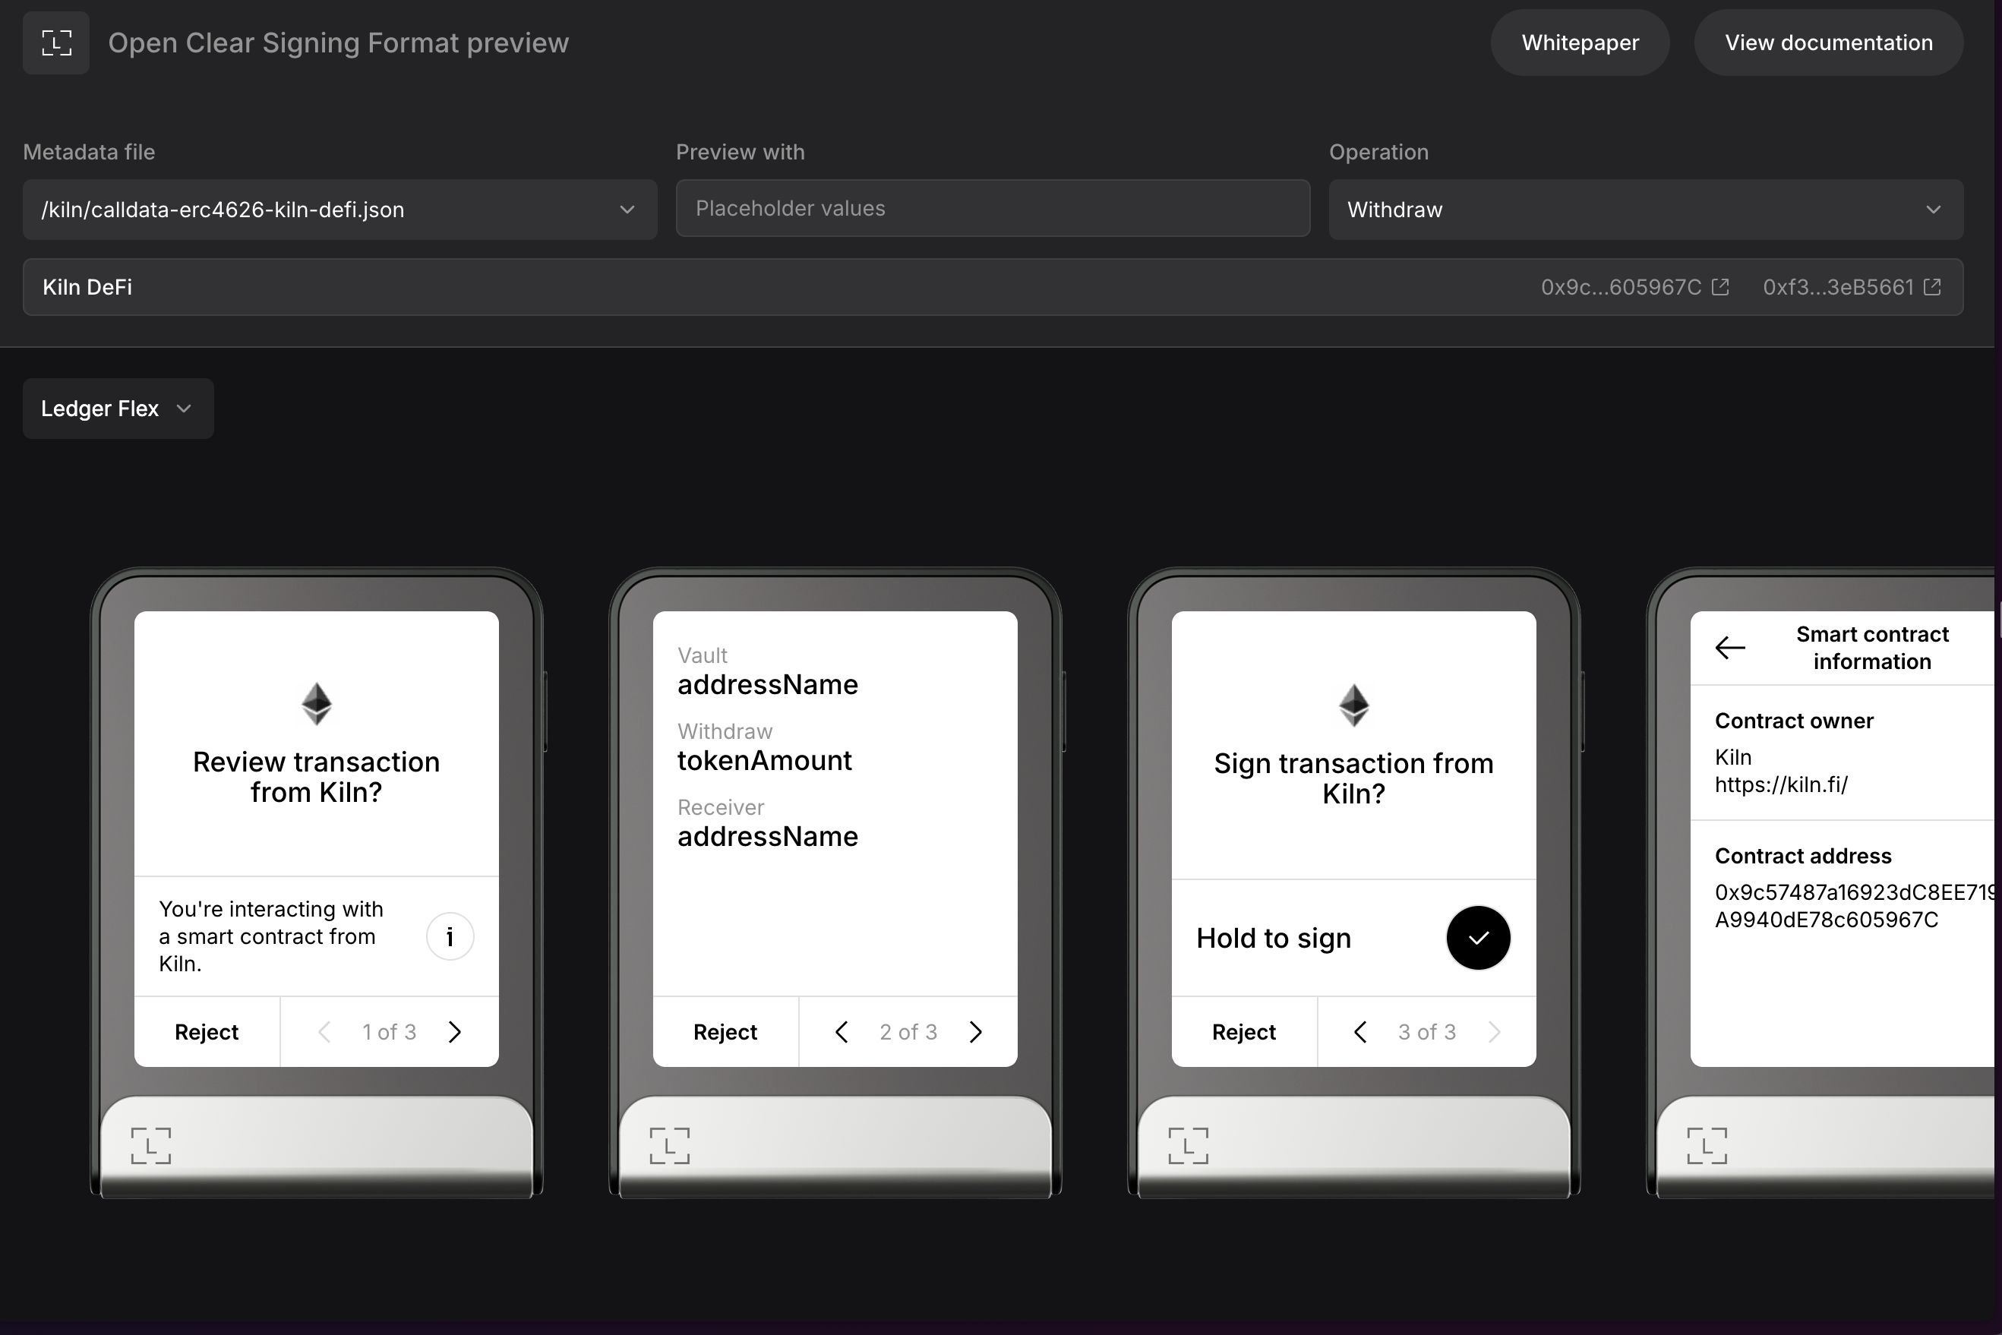Open external link for 0x9c...605967C
Viewport: 2002px width, 1335px height.
click(1720, 287)
